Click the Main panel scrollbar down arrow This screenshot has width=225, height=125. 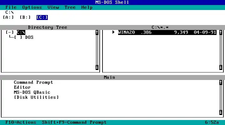(x=221, y=112)
